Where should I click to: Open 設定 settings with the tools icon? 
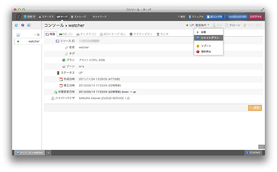(181, 17)
